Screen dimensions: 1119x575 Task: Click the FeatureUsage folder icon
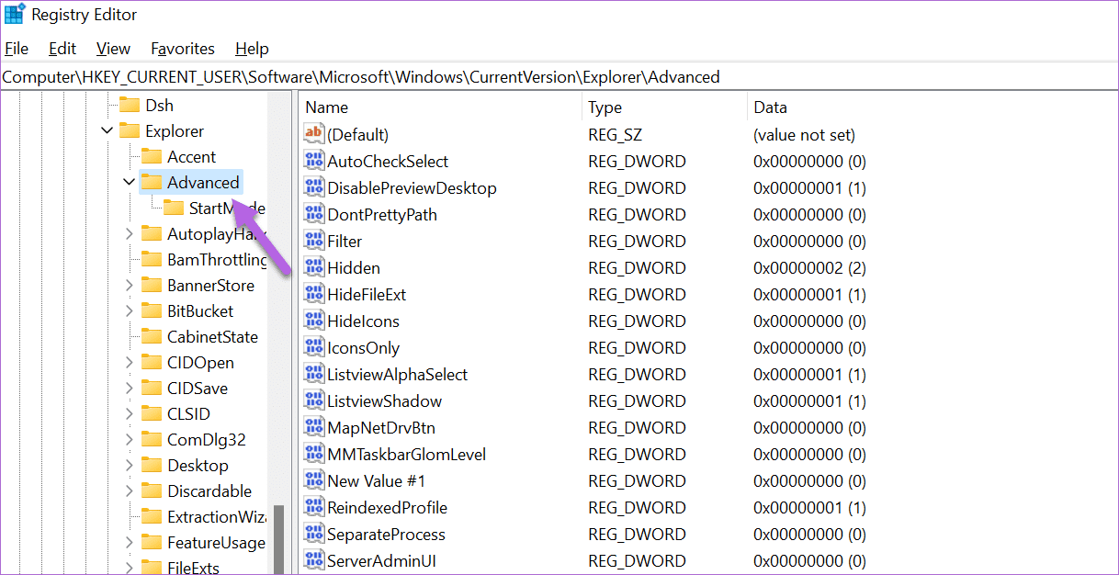coord(152,543)
